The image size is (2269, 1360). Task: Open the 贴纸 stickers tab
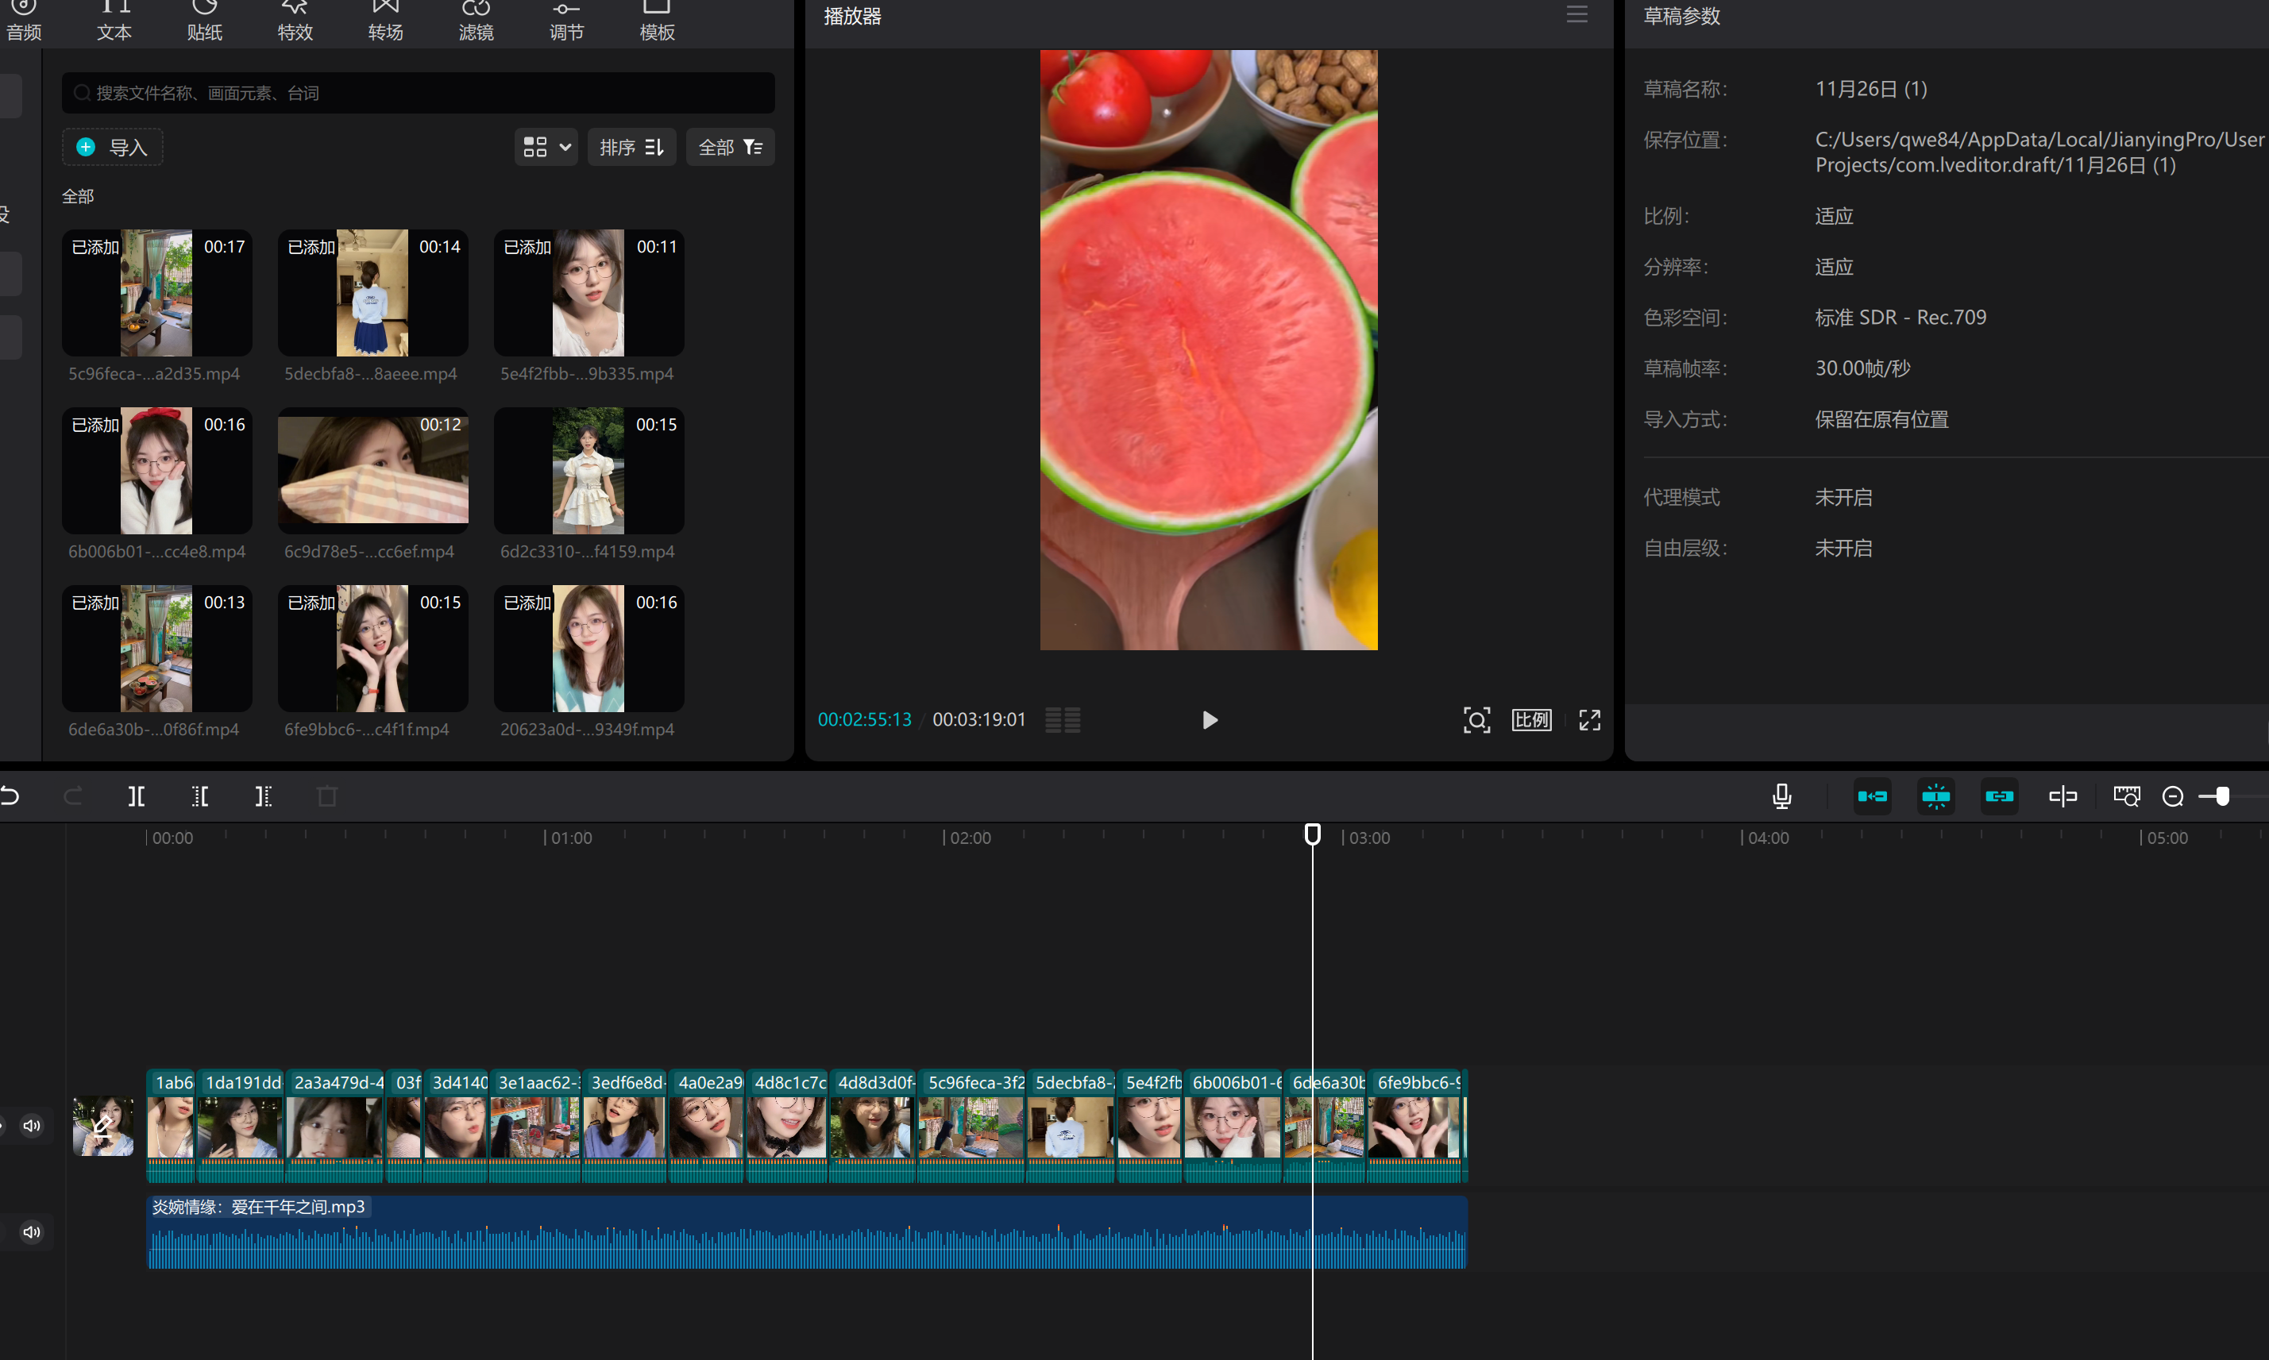[x=204, y=22]
